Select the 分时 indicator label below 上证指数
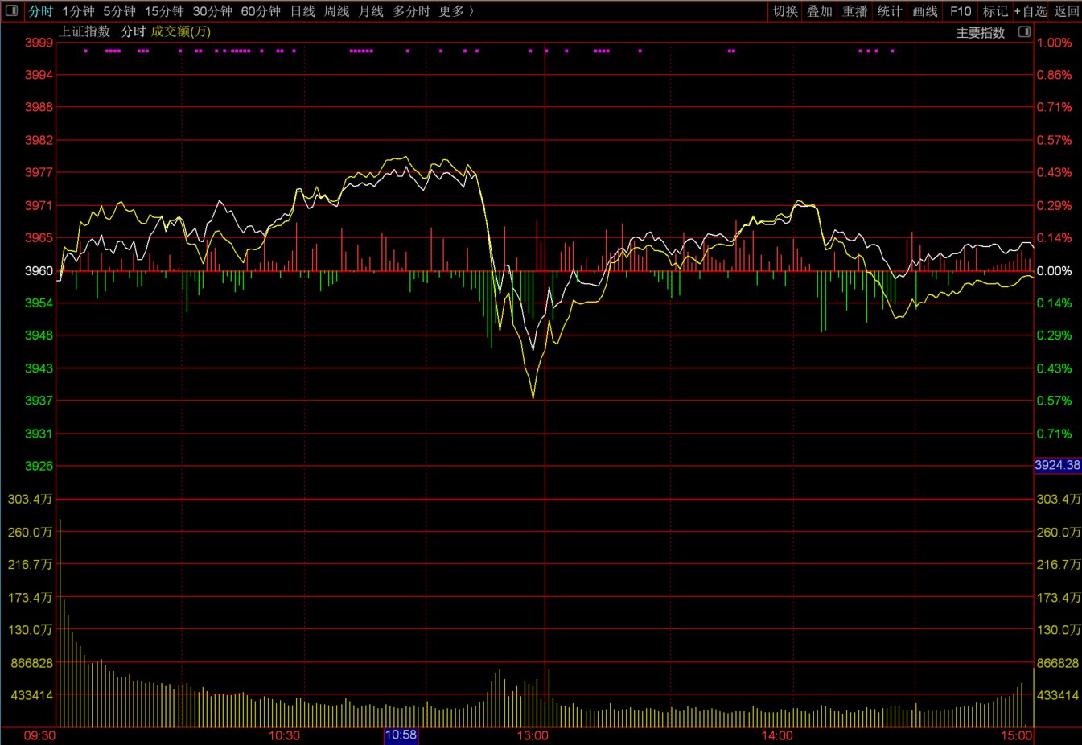Viewport: 1082px width, 745px height. pyautogui.click(x=133, y=31)
